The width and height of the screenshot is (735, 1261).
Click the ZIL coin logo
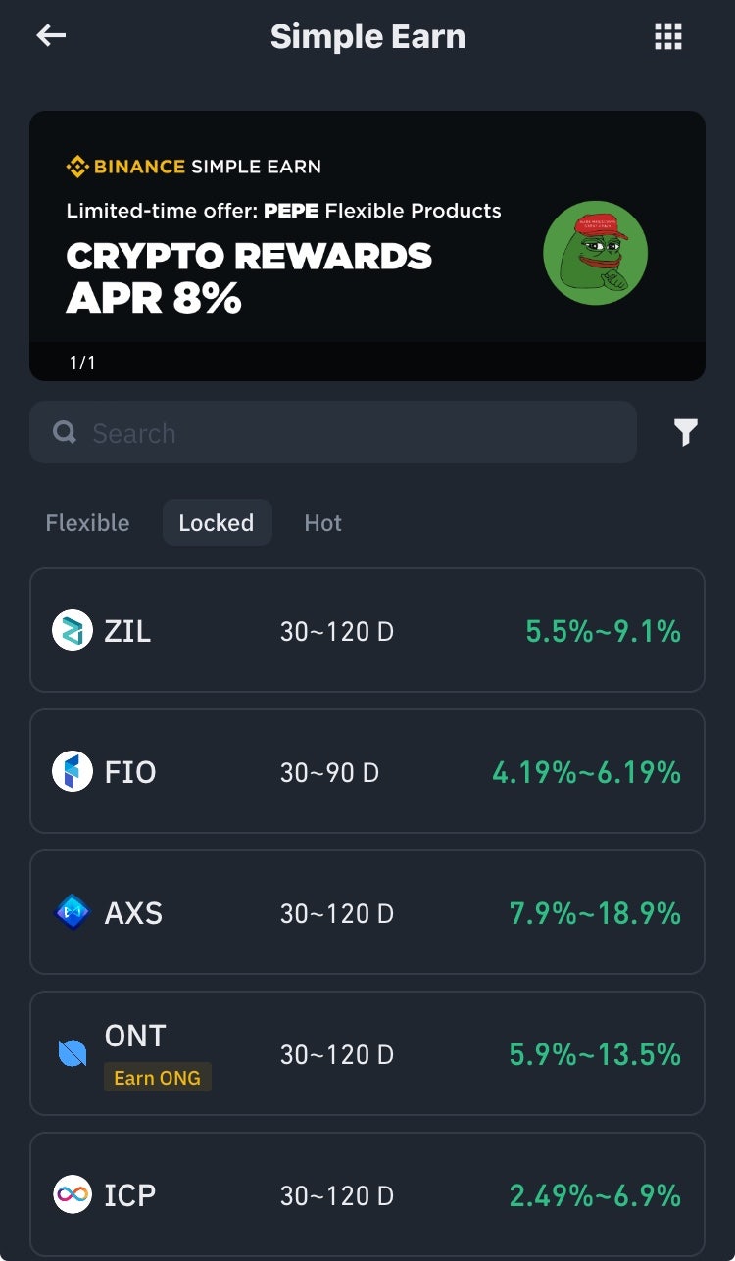(72, 630)
